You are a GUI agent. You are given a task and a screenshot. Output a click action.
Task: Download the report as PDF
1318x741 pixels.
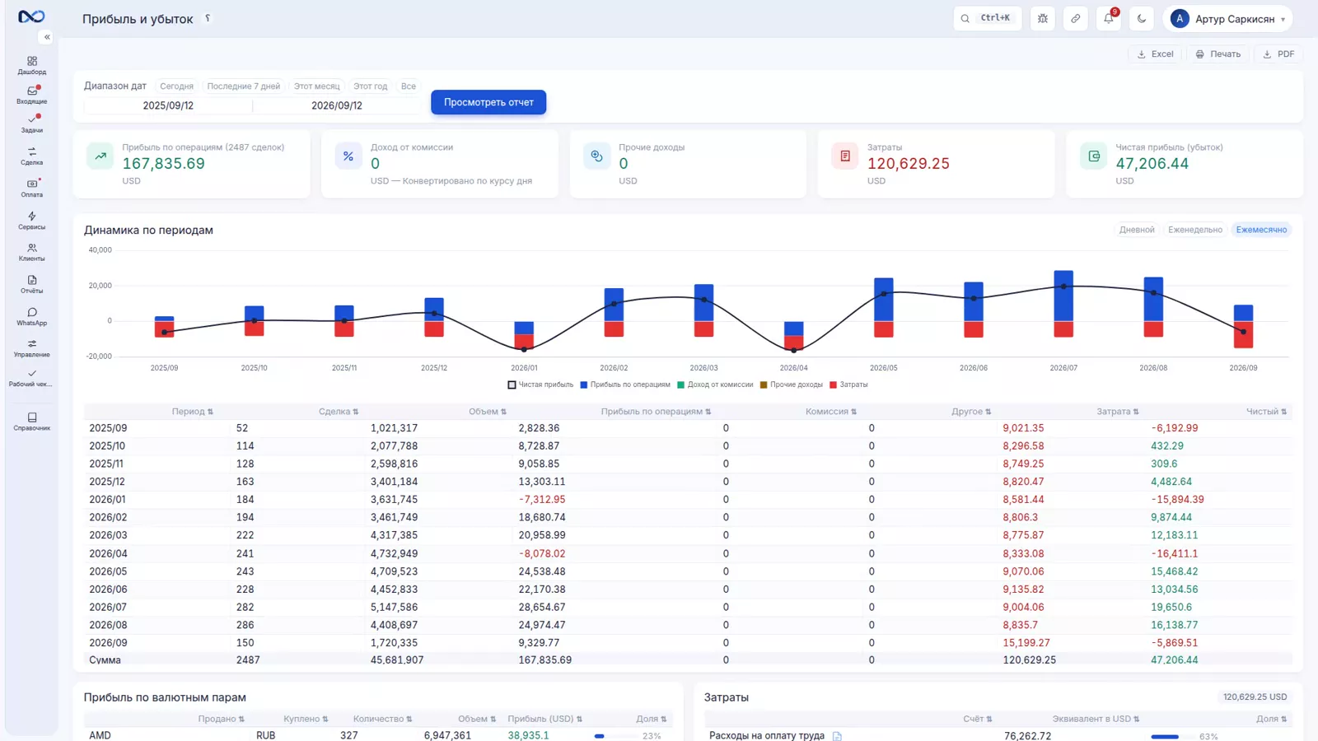[1278, 54]
